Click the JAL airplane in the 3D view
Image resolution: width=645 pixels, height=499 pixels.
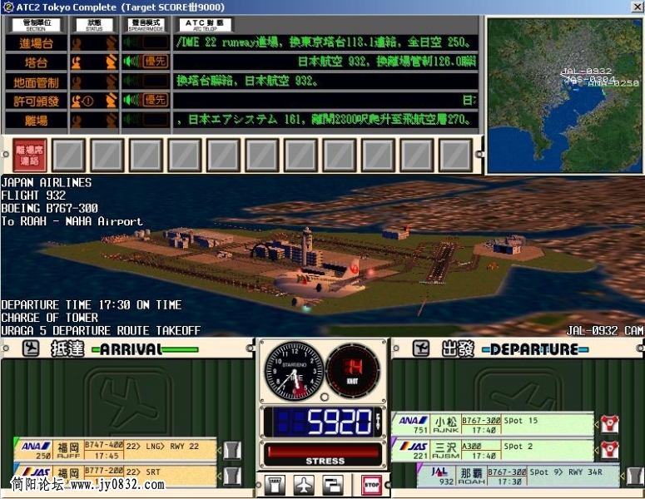[x=321, y=282]
